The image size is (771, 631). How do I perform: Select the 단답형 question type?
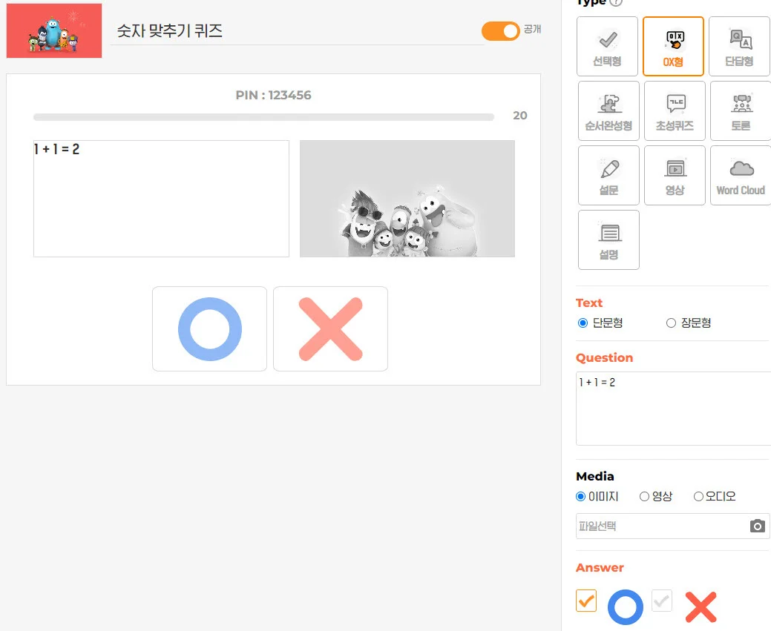pos(739,46)
